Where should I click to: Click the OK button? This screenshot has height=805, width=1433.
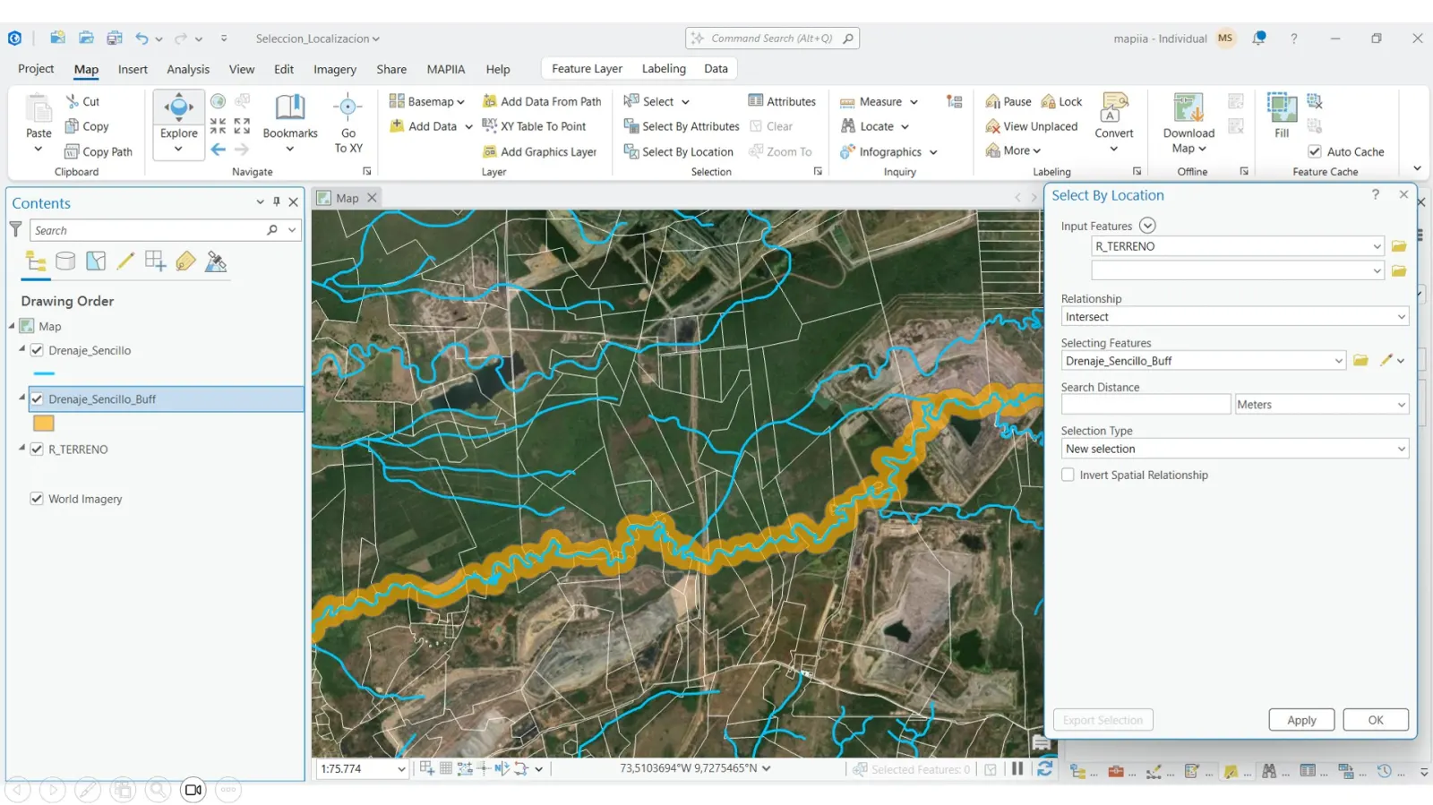pos(1376,720)
